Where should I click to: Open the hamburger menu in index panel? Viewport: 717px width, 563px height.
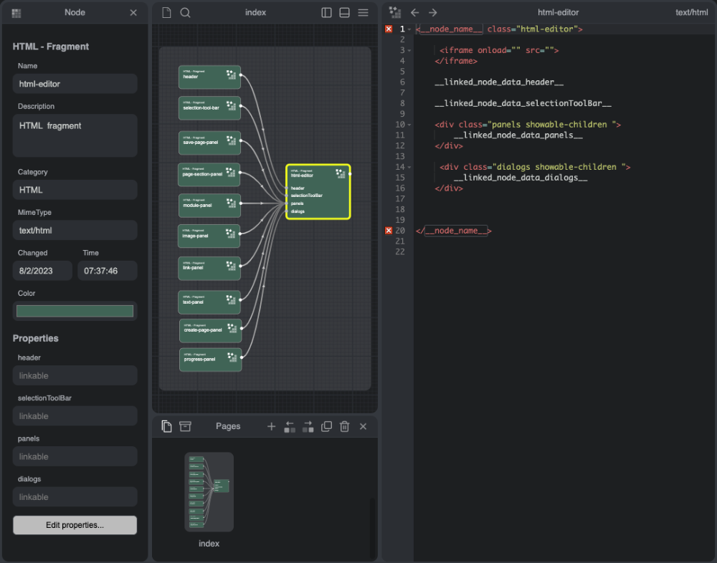point(364,13)
